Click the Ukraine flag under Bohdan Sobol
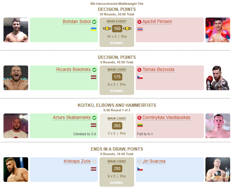 (94, 29)
